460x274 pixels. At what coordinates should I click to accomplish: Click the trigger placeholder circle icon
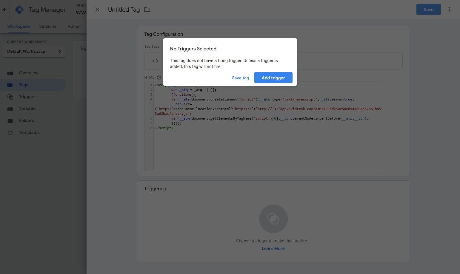click(x=273, y=219)
